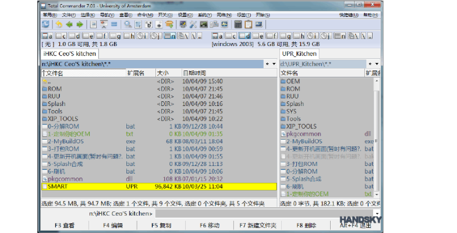This screenshot has width=457, height=233.
Task: Go back using the left green arrow
Action: (x=69, y=24)
